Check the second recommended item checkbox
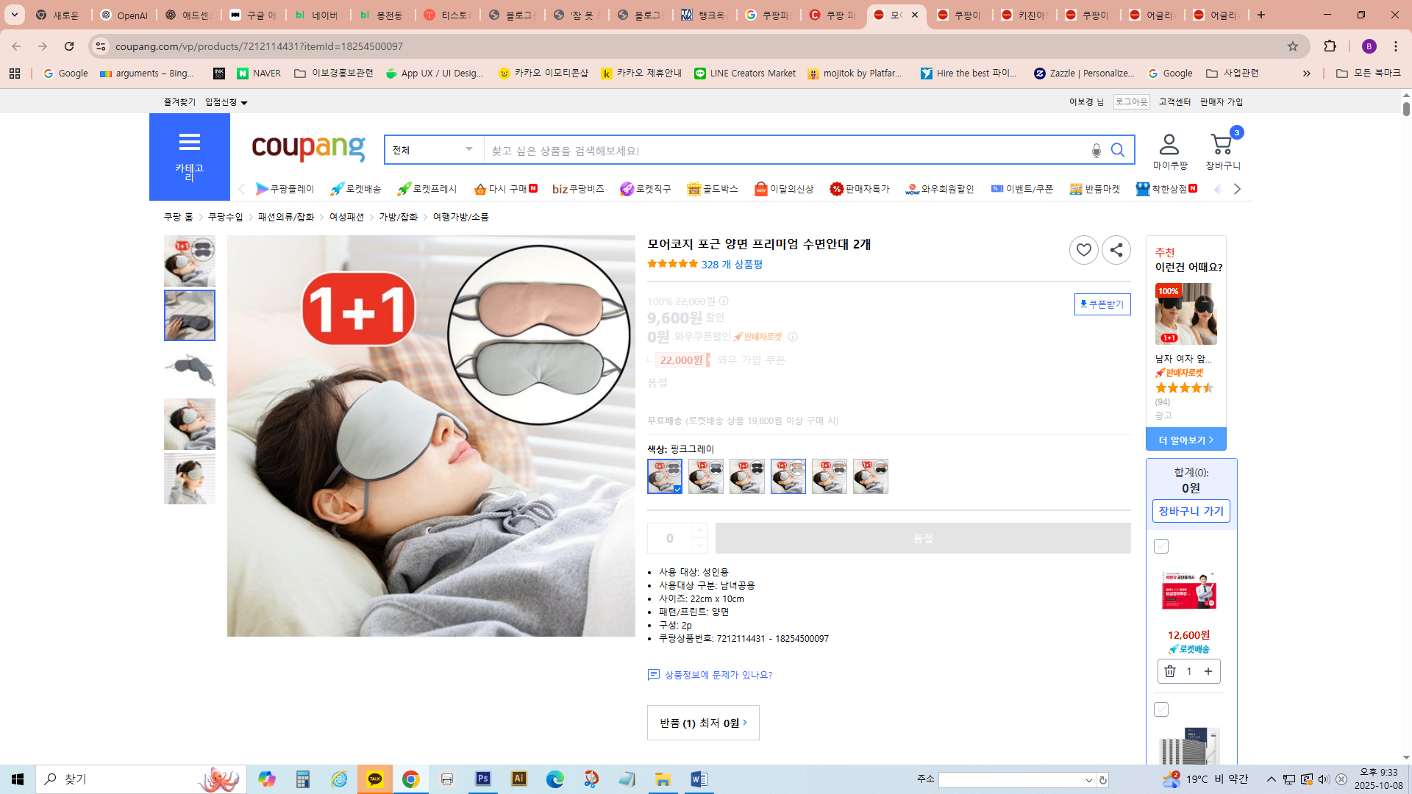The width and height of the screenshot is (1412, 794). click(1160, 709)
